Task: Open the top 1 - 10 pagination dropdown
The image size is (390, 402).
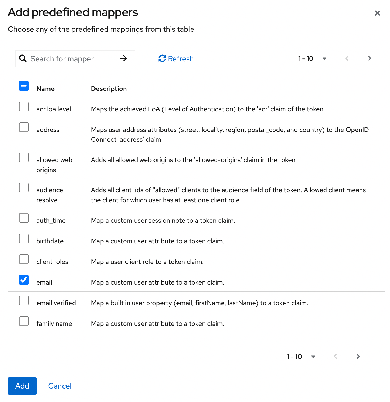Action: 312,58
